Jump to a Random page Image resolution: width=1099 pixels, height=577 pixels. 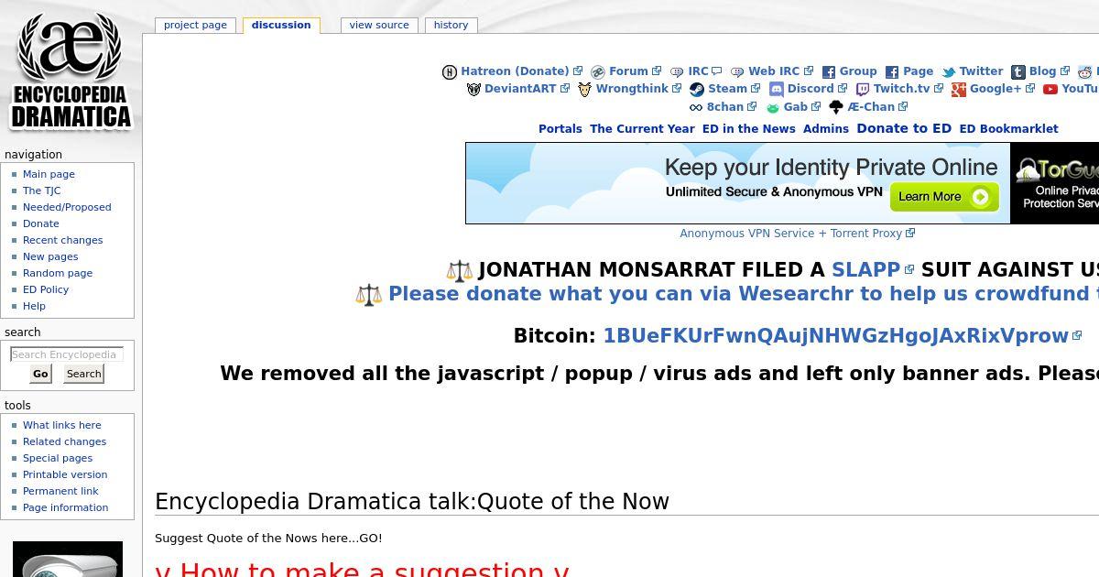(58, 273)
